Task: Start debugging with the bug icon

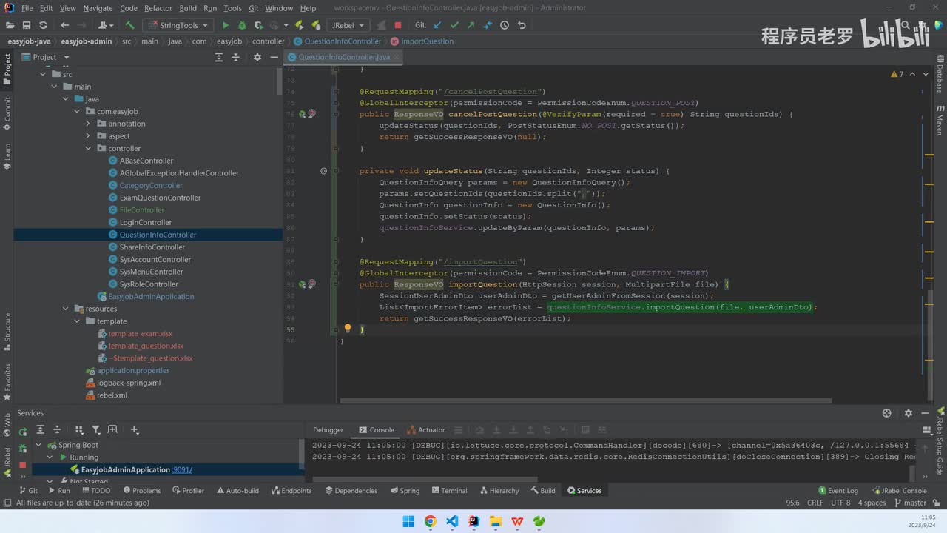Action: (x=241, y=25)
